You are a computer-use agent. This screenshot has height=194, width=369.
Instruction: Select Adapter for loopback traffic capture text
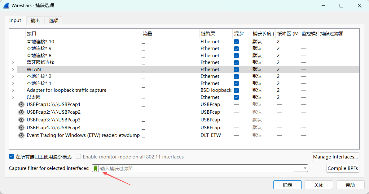(66, 90)
